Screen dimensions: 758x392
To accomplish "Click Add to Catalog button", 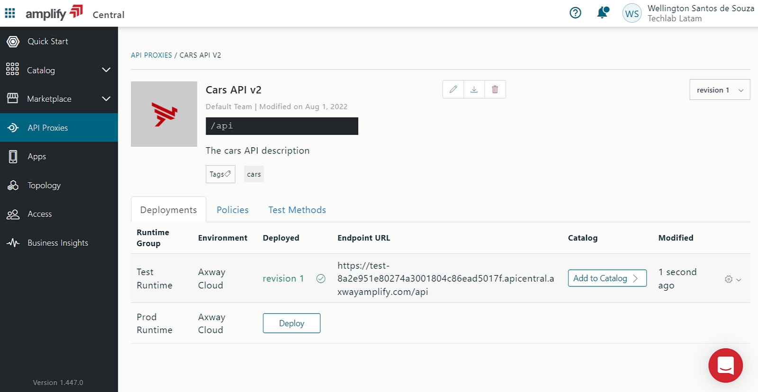I will tap(607, 278).
